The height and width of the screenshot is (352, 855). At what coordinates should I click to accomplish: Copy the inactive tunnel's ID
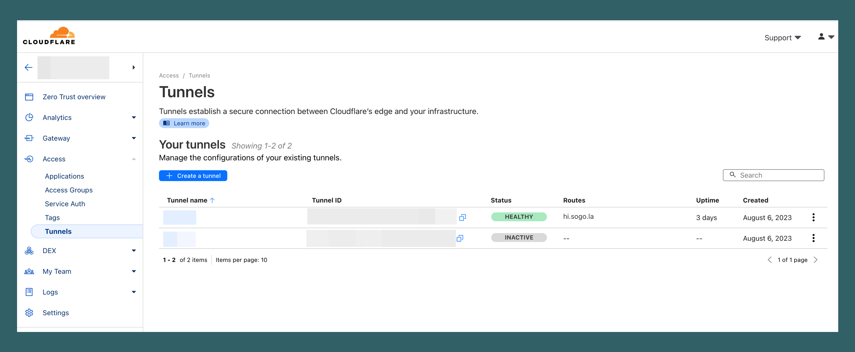coord(460,238)
